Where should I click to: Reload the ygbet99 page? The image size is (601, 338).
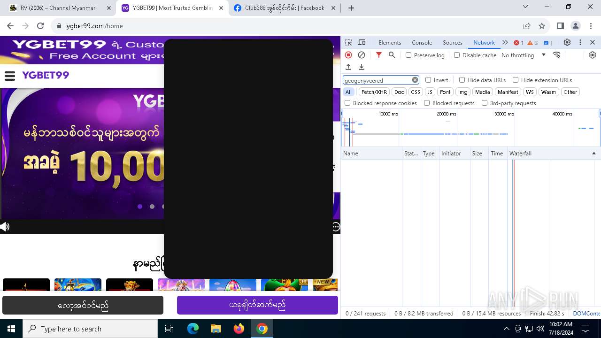click(40, 26)
